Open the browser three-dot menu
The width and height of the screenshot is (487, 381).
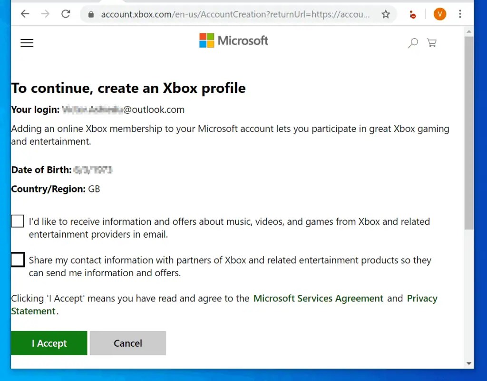pyautogui.click(x=460, y=14)
